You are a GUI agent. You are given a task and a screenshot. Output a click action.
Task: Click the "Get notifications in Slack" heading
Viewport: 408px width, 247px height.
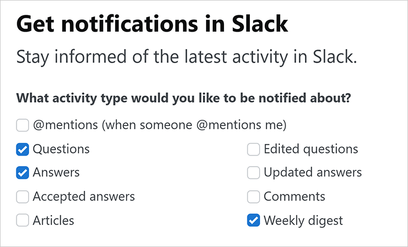coord(152,24)
